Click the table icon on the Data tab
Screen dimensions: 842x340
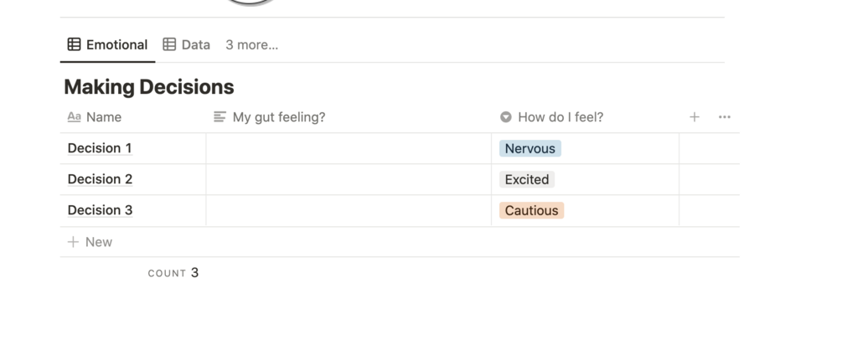169,44
